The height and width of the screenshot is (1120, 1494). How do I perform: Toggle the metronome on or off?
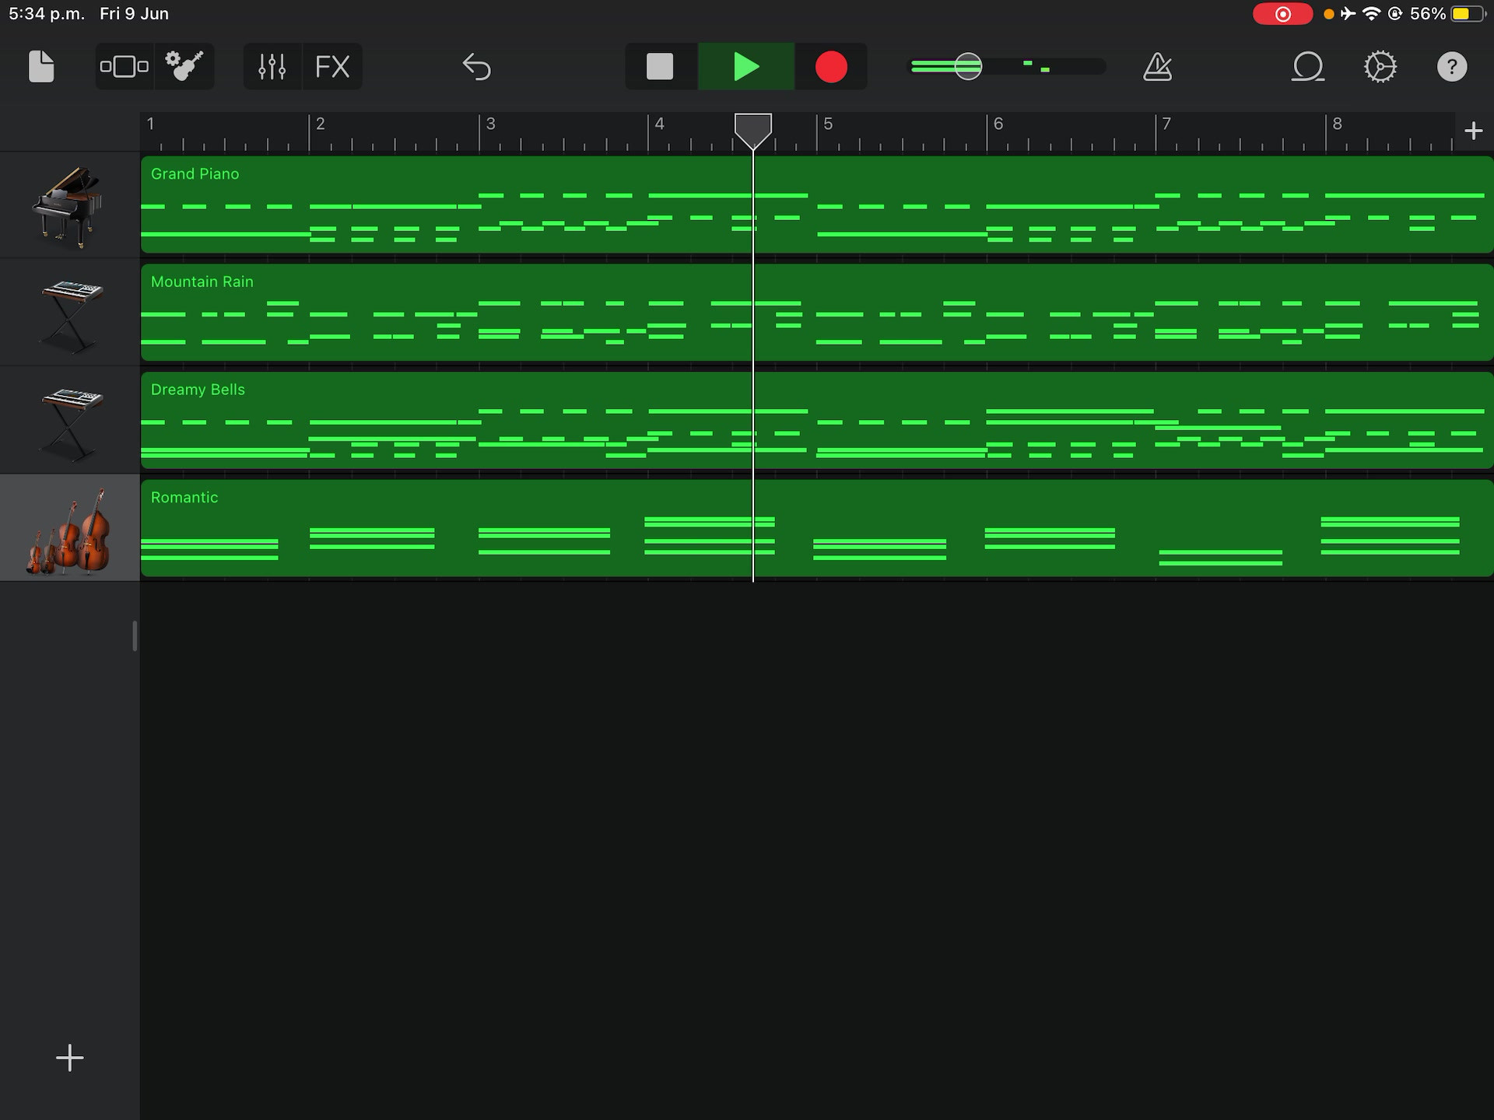click(1158, 67)
